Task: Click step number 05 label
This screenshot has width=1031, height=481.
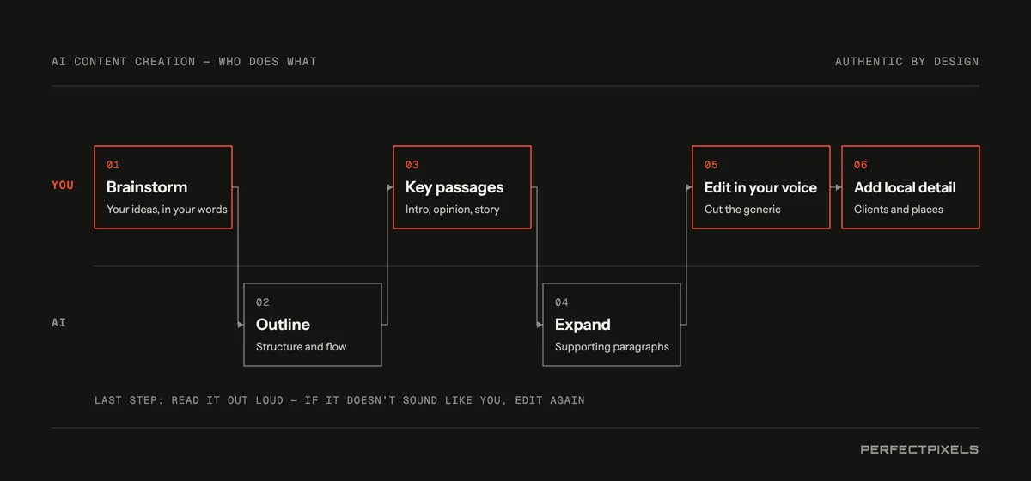Action: (x=711, y=165)
